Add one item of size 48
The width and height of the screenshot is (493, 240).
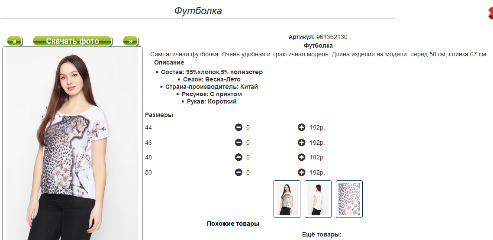[x=301, y=157]
